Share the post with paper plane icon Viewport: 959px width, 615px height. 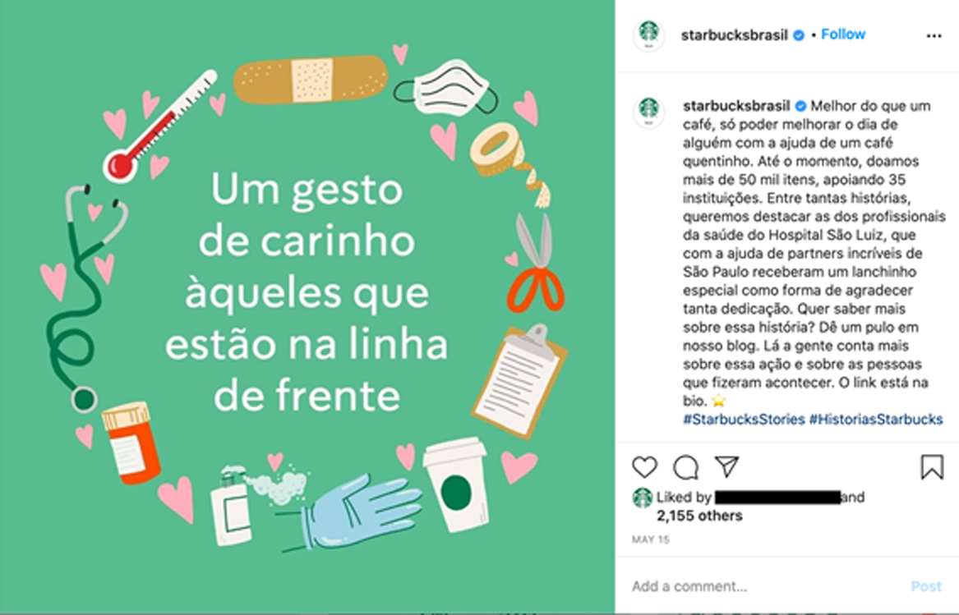[726, 466]
